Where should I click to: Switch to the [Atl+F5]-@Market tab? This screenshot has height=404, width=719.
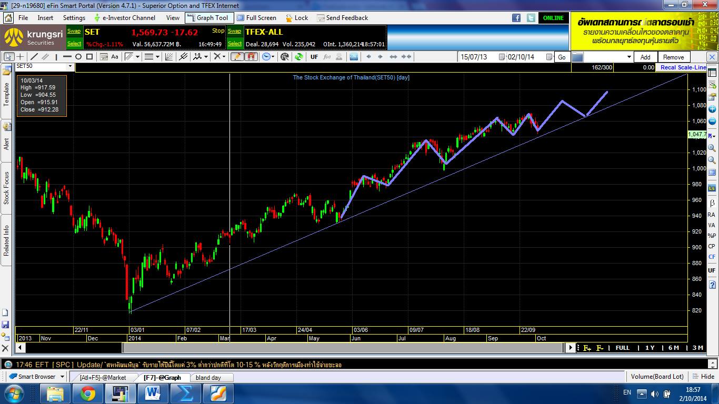103,377
